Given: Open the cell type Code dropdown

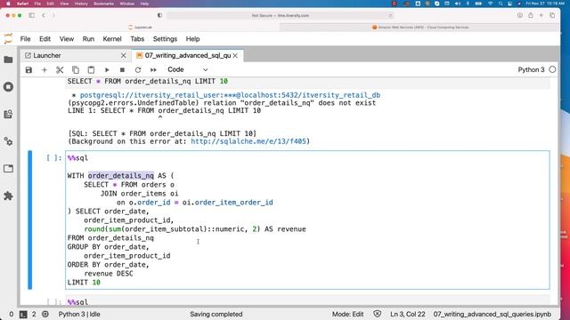Looking at the screenshot, I should point(188,69).
